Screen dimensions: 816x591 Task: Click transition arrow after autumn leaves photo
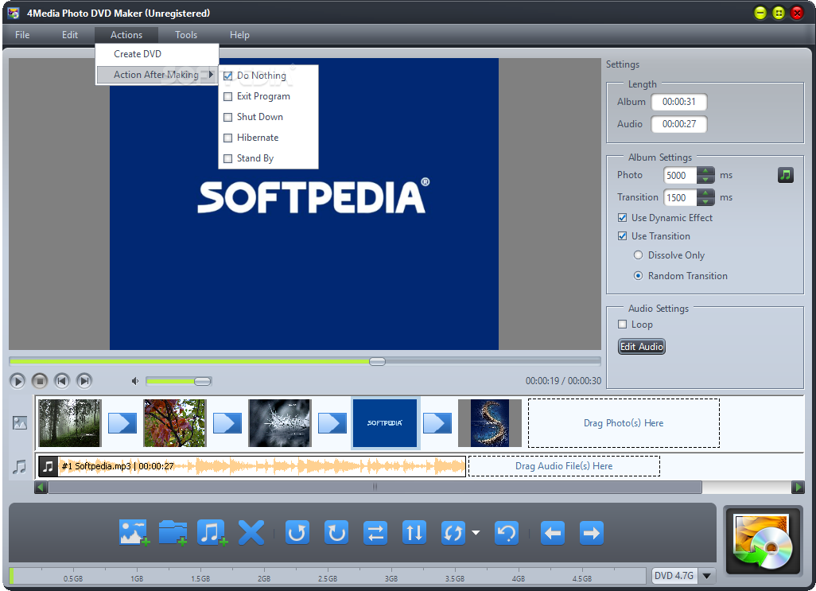pyautogui.click(x=227, y=423)
